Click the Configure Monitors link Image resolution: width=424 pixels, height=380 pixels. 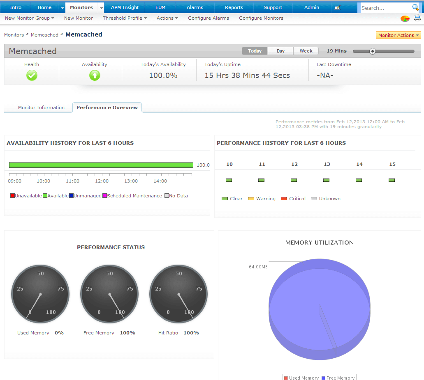261,18
